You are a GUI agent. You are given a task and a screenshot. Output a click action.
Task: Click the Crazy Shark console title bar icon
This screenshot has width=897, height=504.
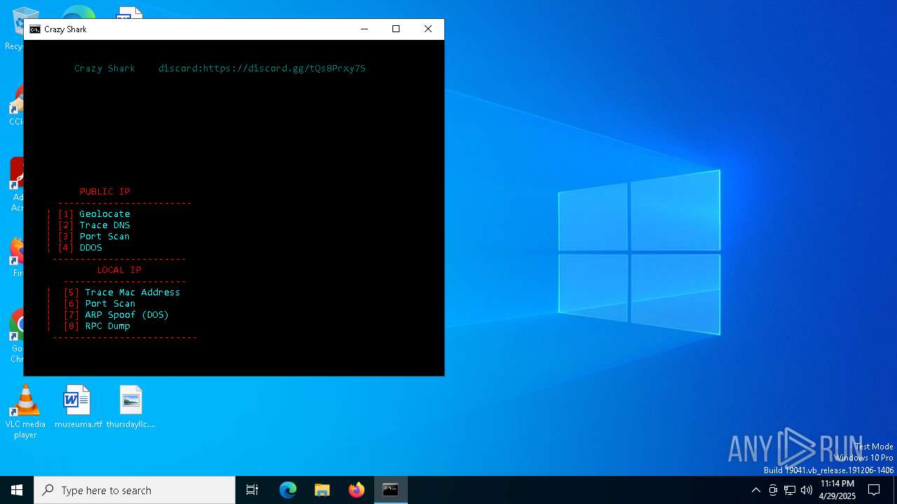[x=35, y=29]
